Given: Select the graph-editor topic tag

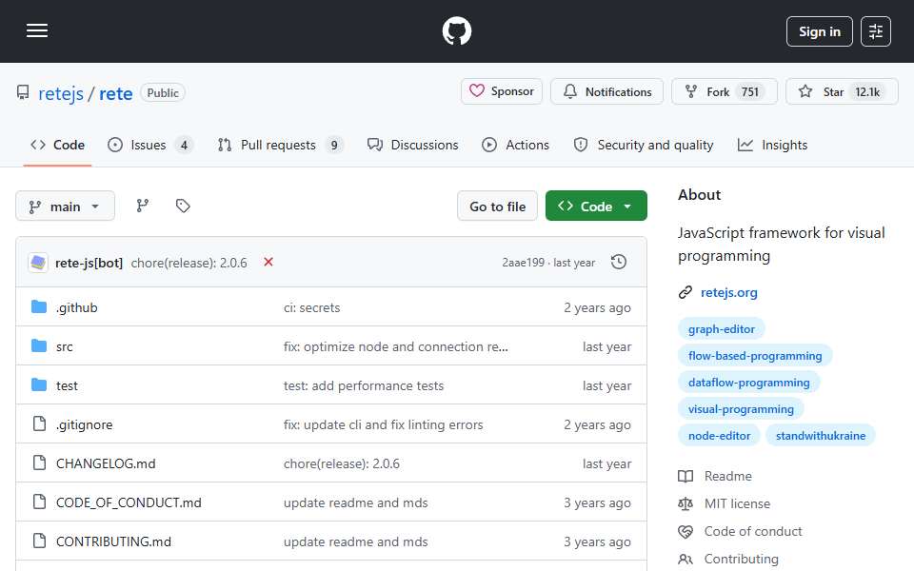Looking at the screenshot, I should pyautogui.click(x=721, y=329).
